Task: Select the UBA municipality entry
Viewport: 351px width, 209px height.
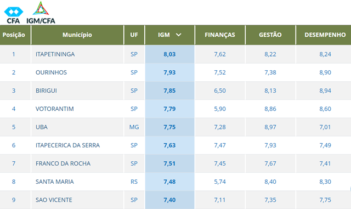Action: pos(42,127)
